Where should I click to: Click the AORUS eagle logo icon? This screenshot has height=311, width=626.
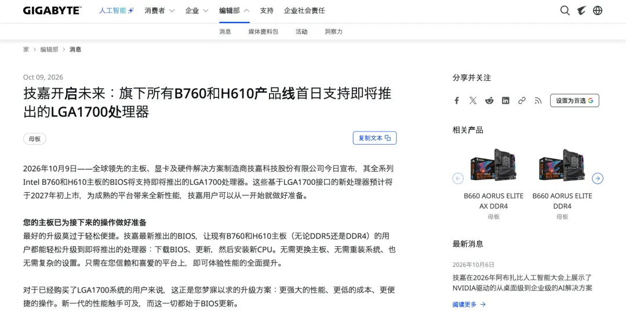click(581, 11)
